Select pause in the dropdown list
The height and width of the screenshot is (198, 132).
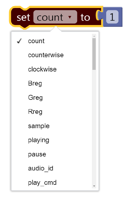pyautogui.click(x=52, y=154)
